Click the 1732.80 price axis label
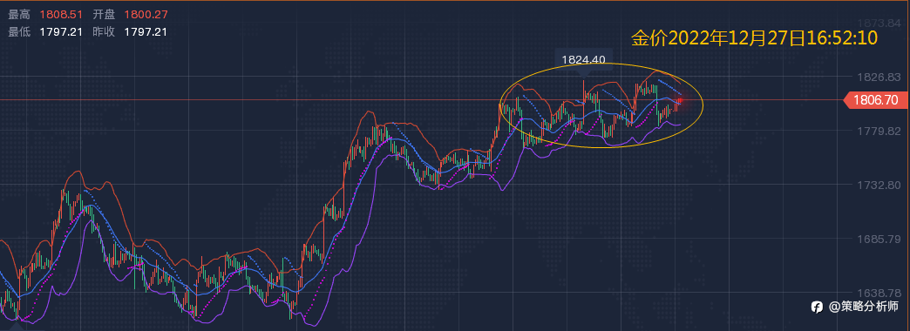Viewport: 910px width, 331px height. pos(879,185)
